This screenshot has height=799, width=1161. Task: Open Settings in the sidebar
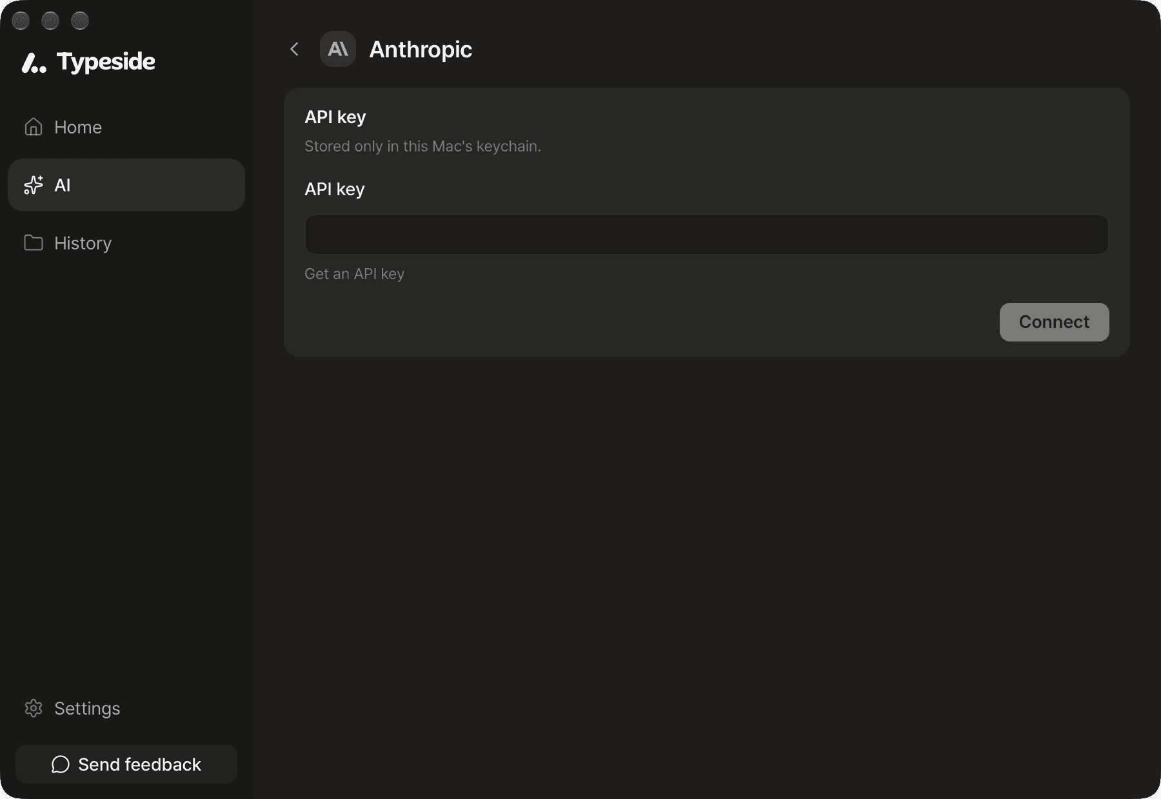pyautogui.click(x=126, y=708)
